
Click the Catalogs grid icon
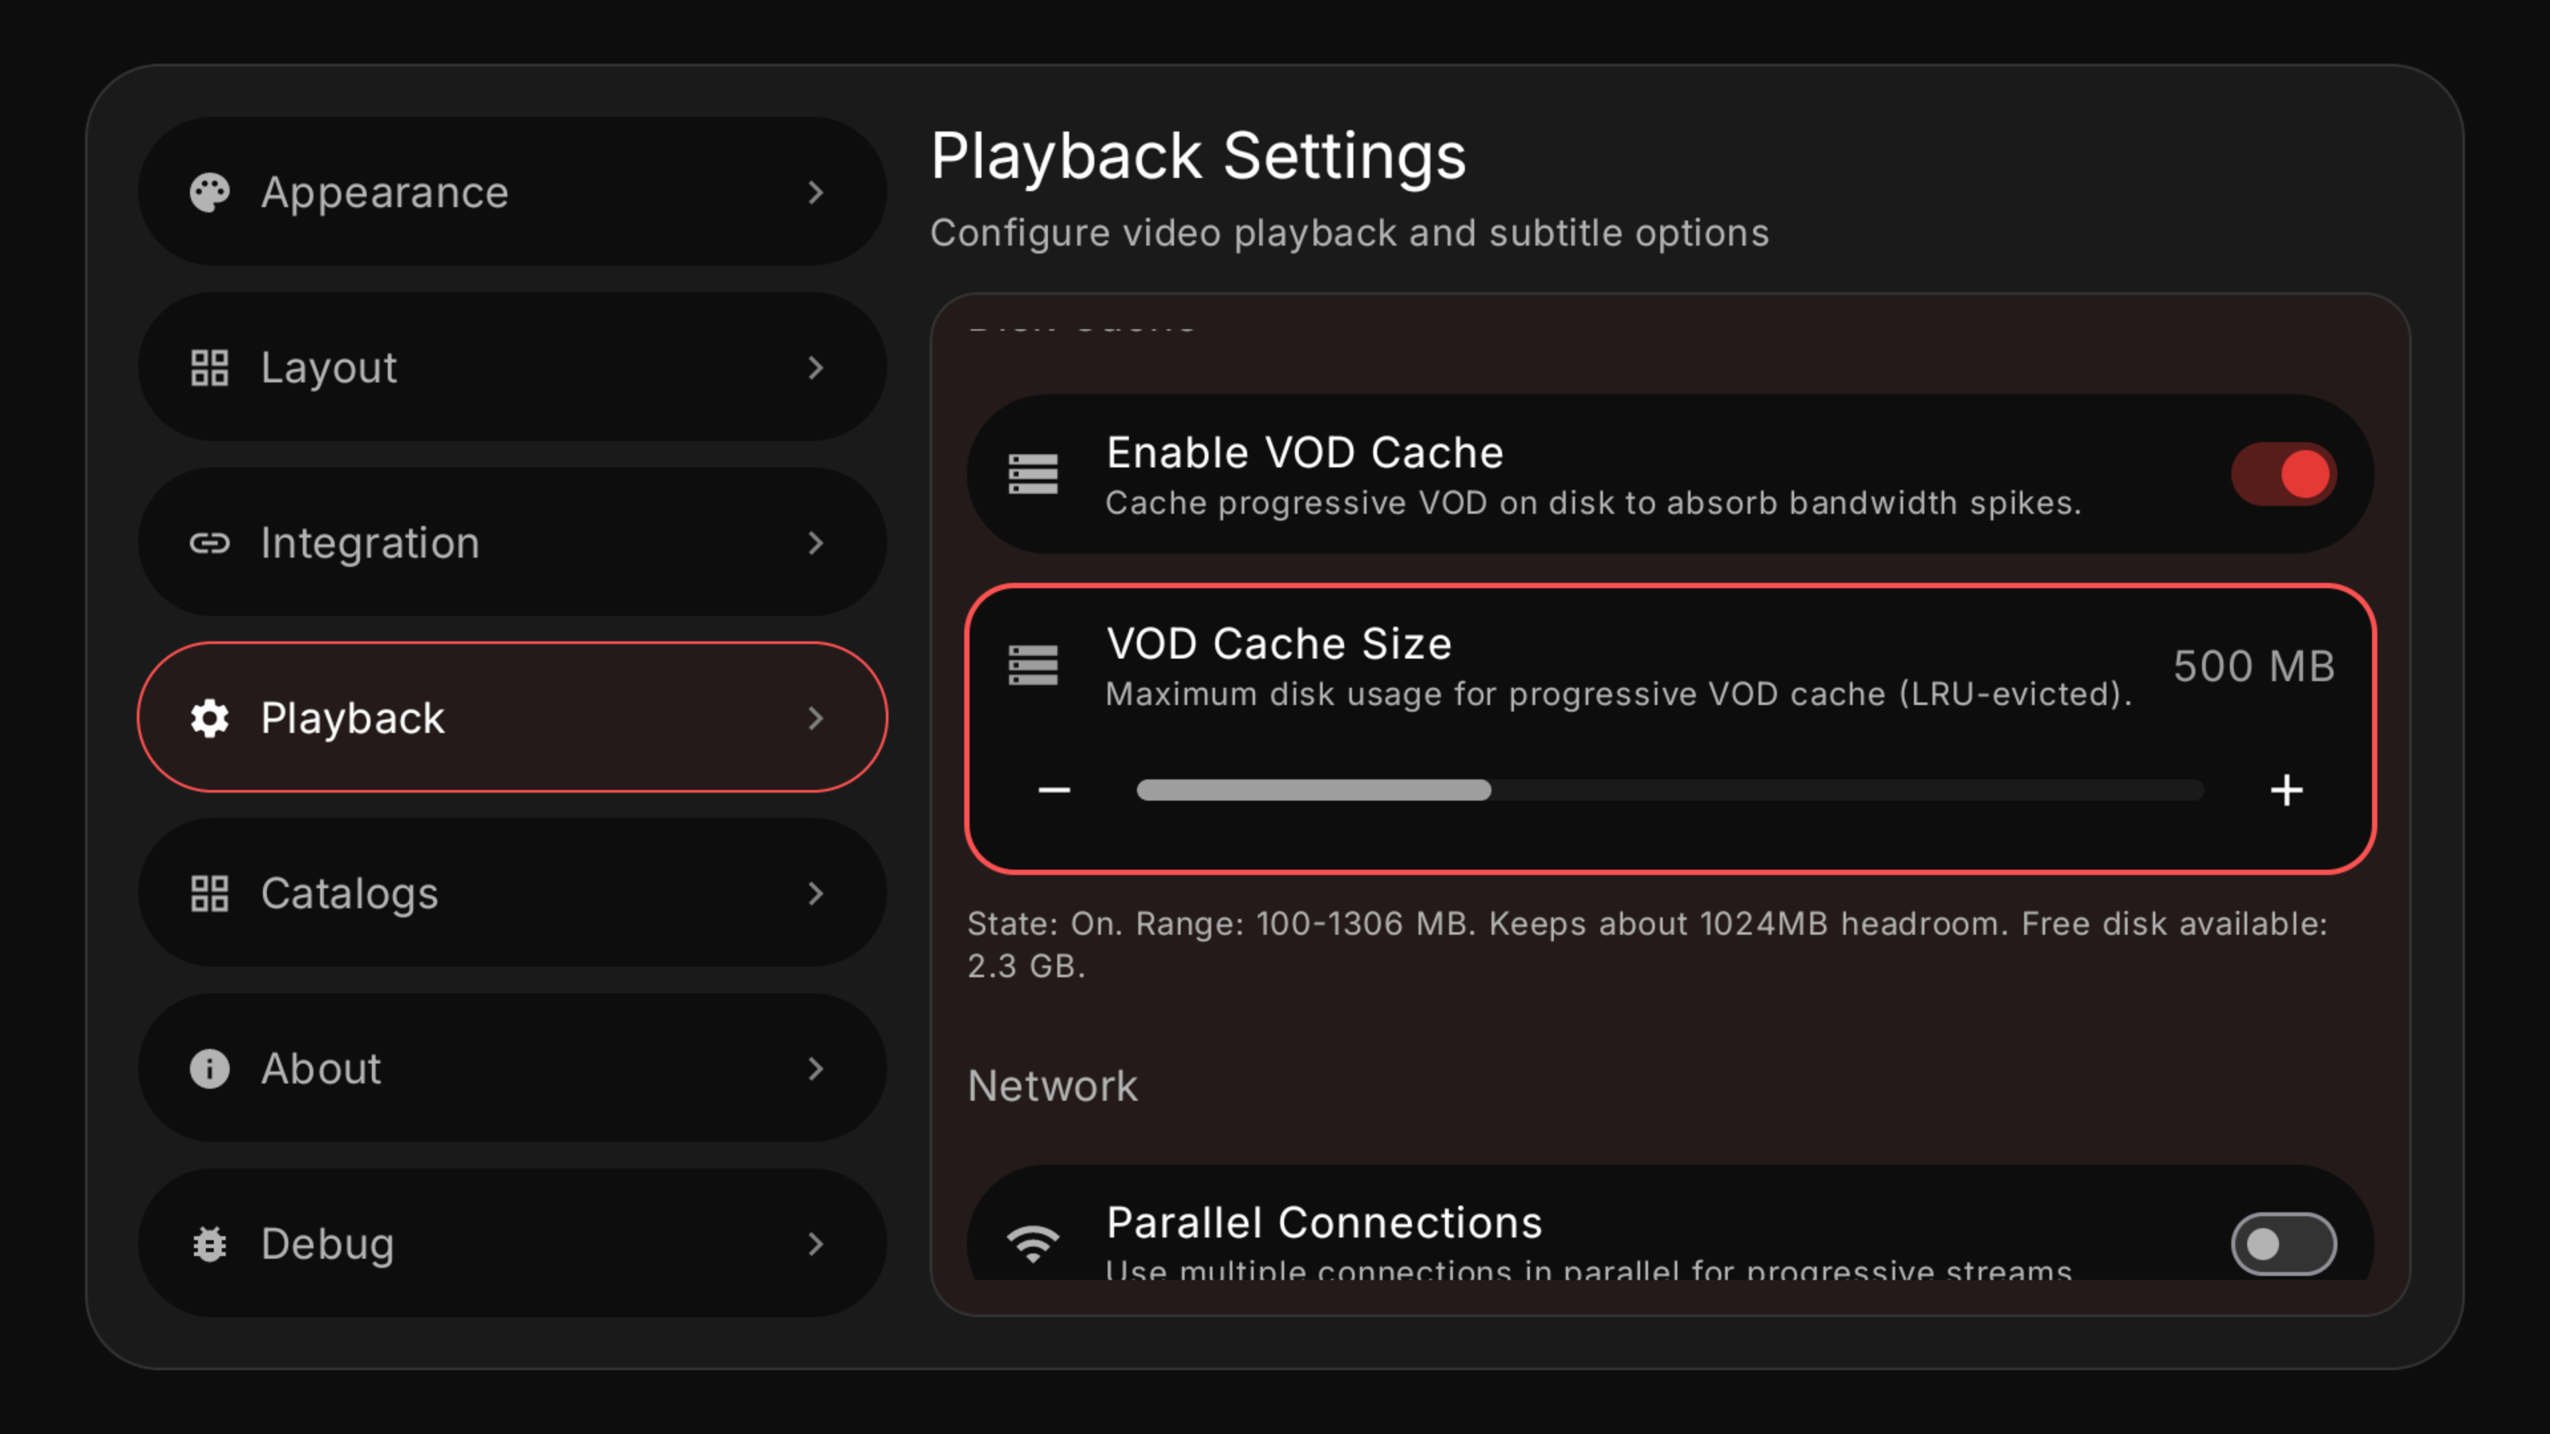point(210,893)
